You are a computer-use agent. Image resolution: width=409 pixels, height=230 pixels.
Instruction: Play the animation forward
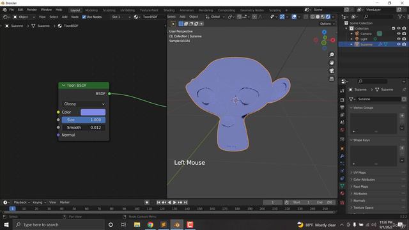(174, 203)
